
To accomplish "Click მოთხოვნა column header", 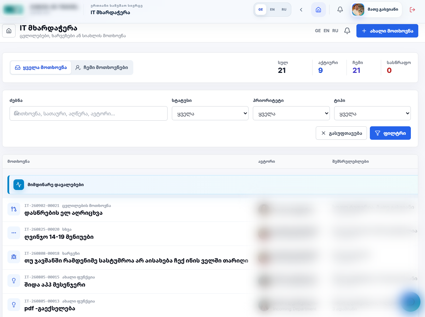I will [x=18, y=161].
